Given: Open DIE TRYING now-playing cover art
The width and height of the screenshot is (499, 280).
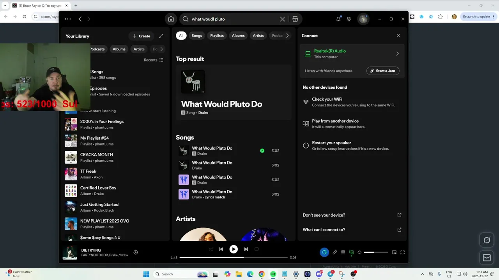Looking at the screenshot, I should coord(70,253).
